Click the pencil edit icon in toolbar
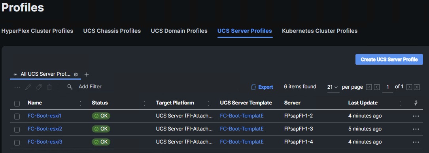 coord(28,87)
